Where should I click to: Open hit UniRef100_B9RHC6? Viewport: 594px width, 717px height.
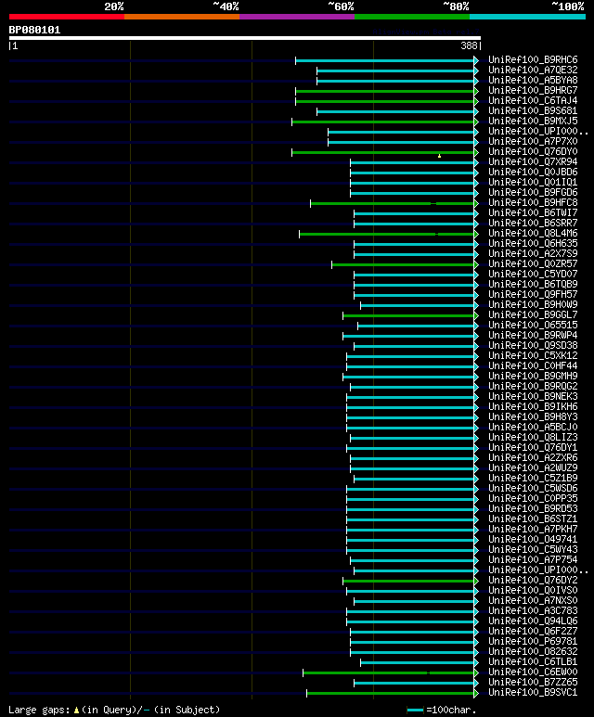(x=533, y=60)
